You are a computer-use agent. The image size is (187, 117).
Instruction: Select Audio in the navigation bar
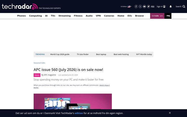tap(89, 16)
